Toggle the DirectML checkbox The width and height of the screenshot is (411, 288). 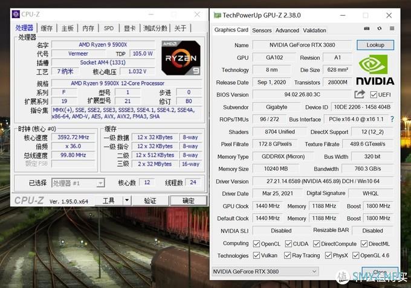pos(364,244)
